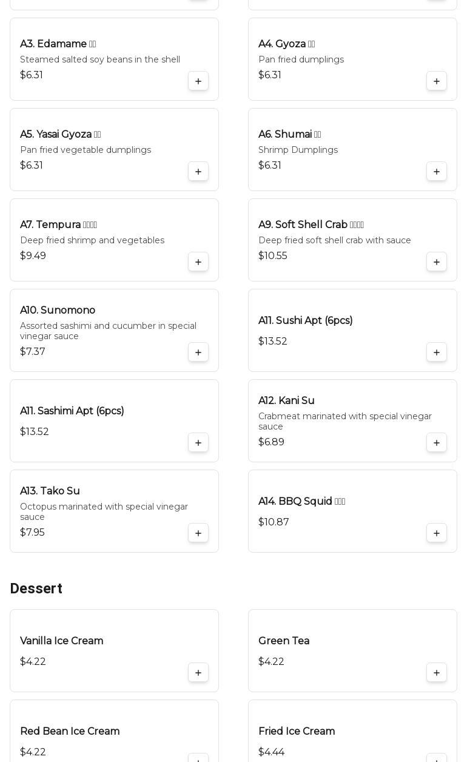Click plus button for A6. Shumai

tap(437, 172)
